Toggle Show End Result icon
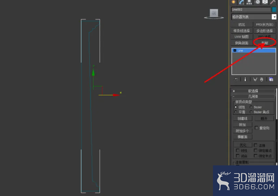278x196 pixels. pos(245,79)
